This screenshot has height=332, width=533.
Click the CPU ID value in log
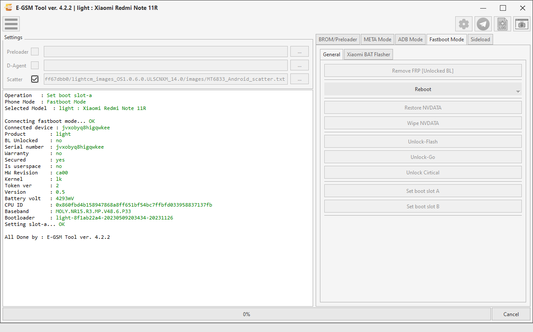134,205
